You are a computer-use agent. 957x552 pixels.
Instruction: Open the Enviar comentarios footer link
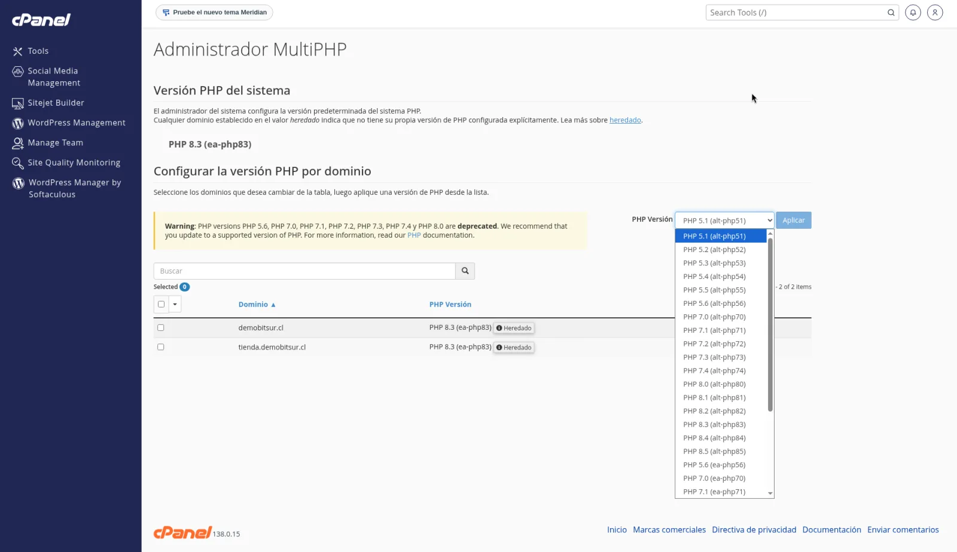[x=903, y=530]
